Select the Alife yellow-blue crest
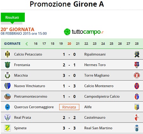The image size is (143, 134). click(137, 107)
